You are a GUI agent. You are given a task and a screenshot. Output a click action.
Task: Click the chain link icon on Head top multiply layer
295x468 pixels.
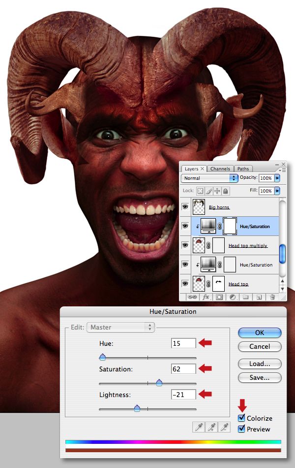coord(208,245)
